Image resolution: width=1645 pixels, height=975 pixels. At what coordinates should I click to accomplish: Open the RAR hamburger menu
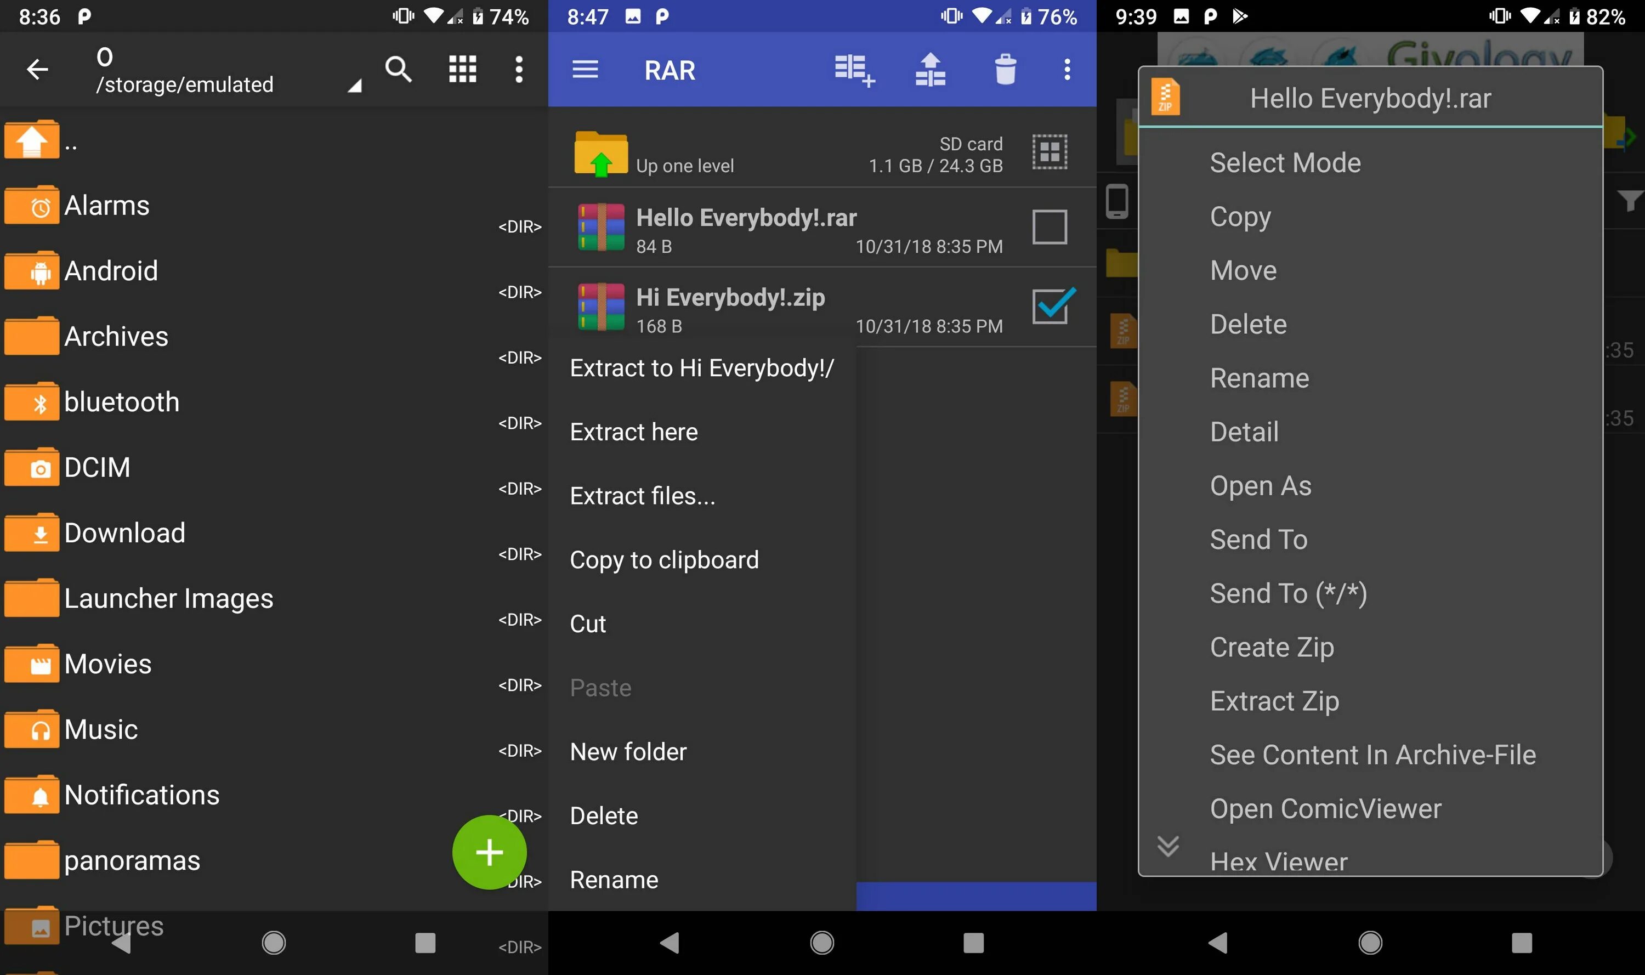pos(585,69)
